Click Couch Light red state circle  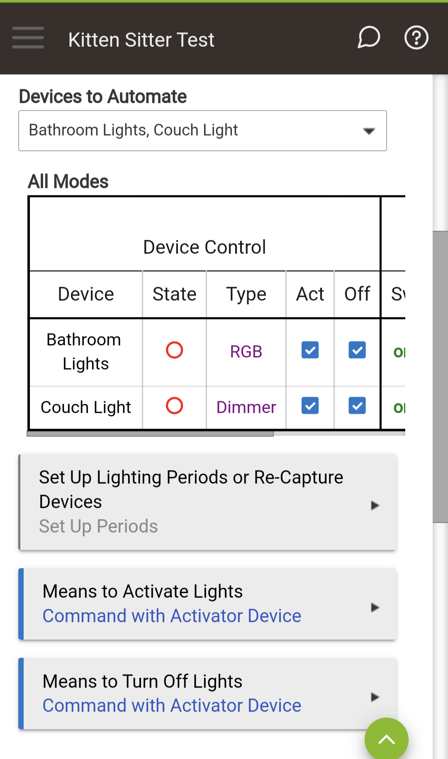point(174,405)
